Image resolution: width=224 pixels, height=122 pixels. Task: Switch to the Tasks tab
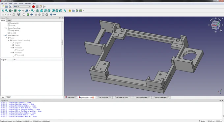9,20
